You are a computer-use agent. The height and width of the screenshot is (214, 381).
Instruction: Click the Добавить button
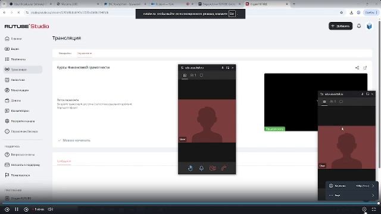point(341,26)
